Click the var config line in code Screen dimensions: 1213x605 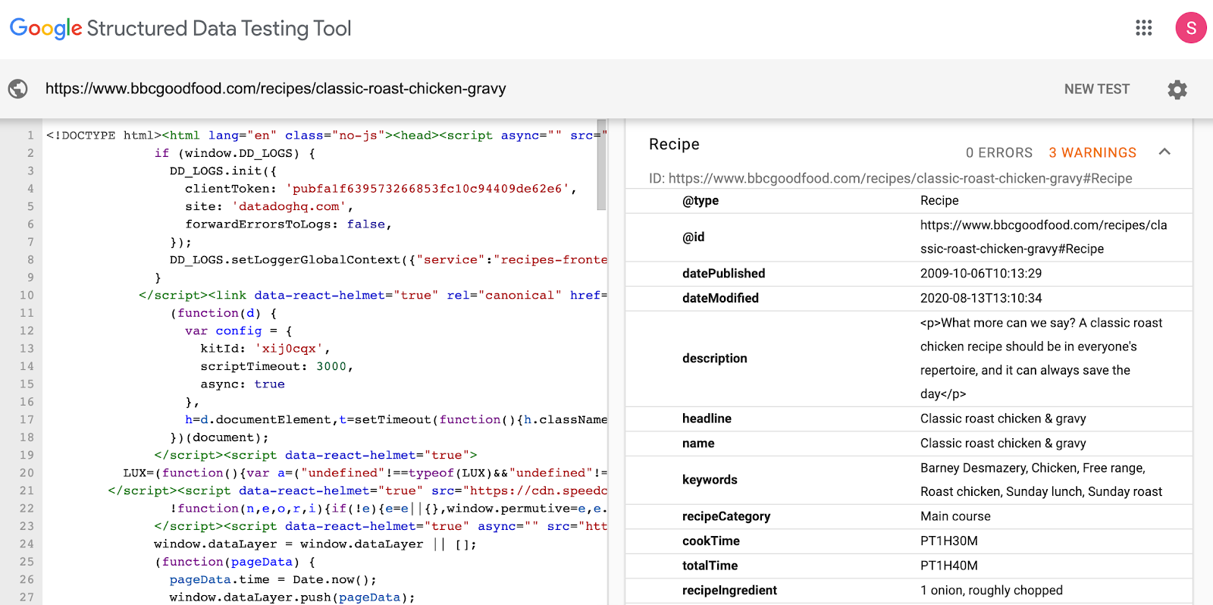(238, 331)
